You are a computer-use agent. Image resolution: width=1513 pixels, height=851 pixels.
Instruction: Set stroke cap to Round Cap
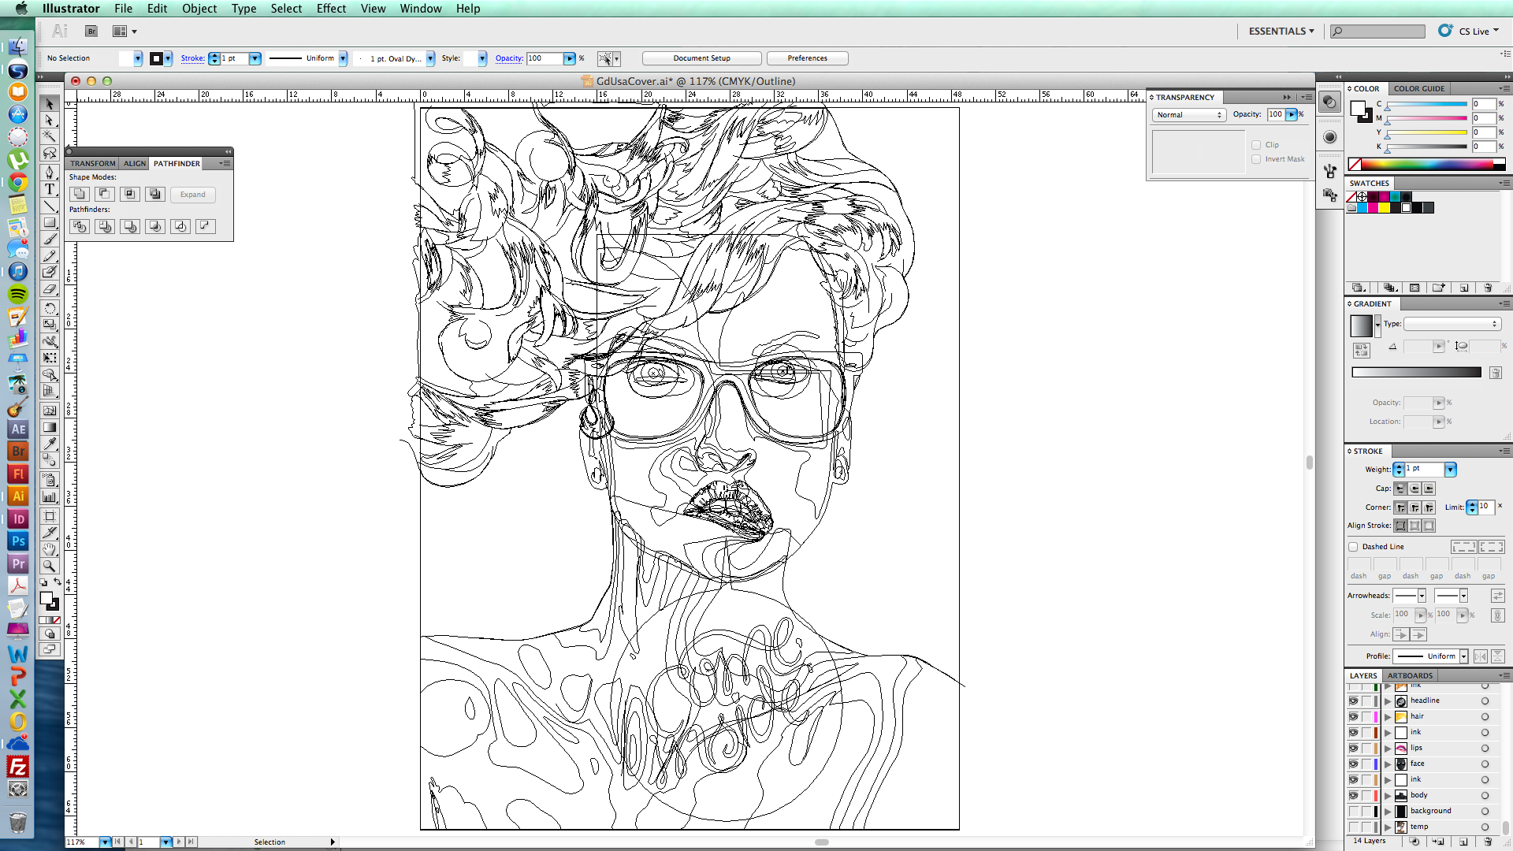click(1414, 489)
